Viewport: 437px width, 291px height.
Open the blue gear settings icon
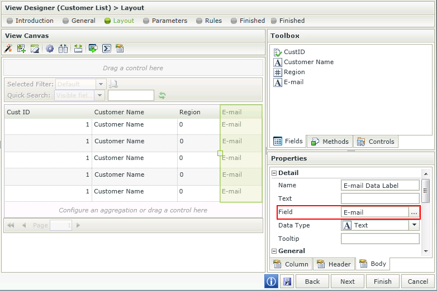pos(50,48)
